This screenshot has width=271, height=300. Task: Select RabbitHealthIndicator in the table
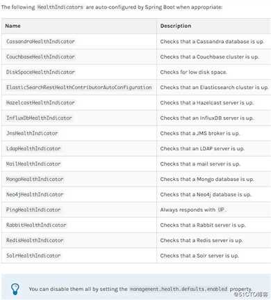click(36, 226)
